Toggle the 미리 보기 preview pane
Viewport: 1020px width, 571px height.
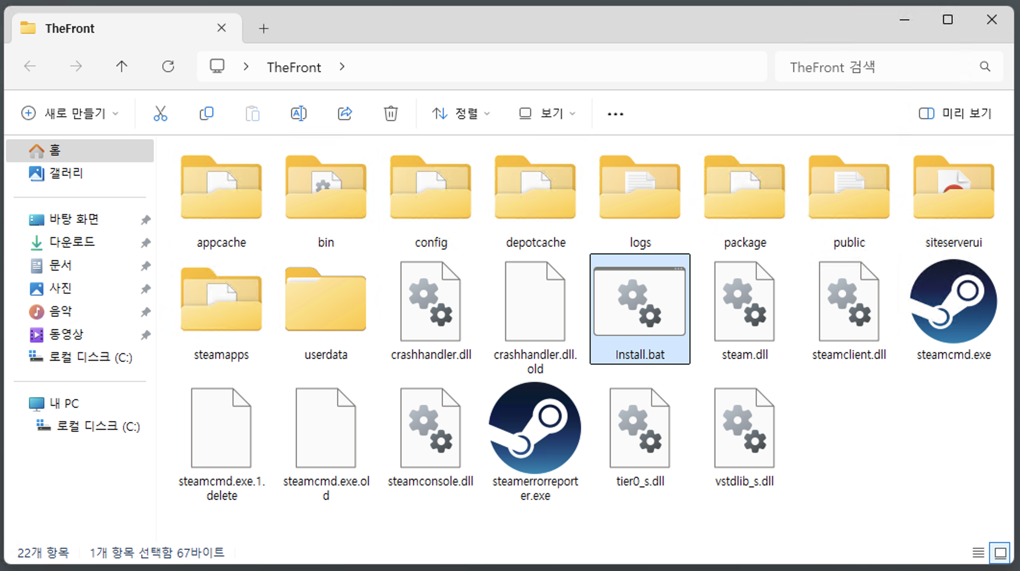955,114
